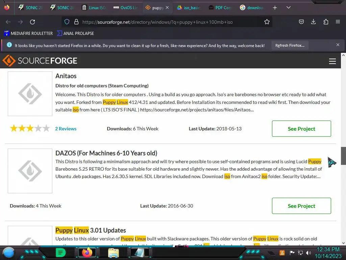Expand the list all tabs chevron
This screenshot has width=346, height=260.
pos(289,7)
